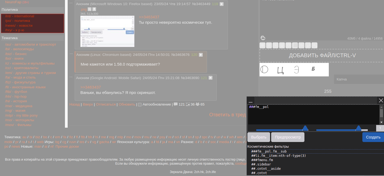Click the posters count people icon
384x176 pixels.
(198, 104)
